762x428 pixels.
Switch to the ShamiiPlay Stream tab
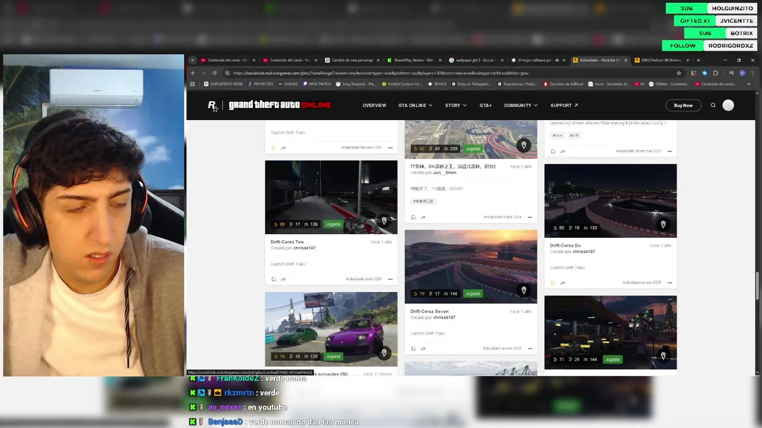click(413, 60)
